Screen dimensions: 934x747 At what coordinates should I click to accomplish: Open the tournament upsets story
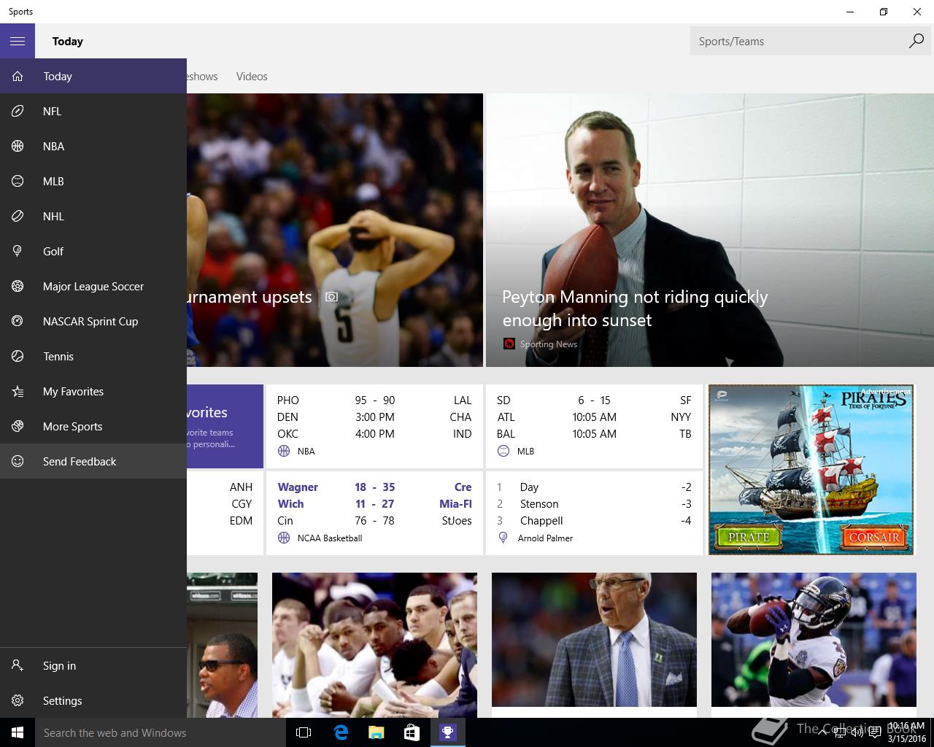tap(335, 230)
